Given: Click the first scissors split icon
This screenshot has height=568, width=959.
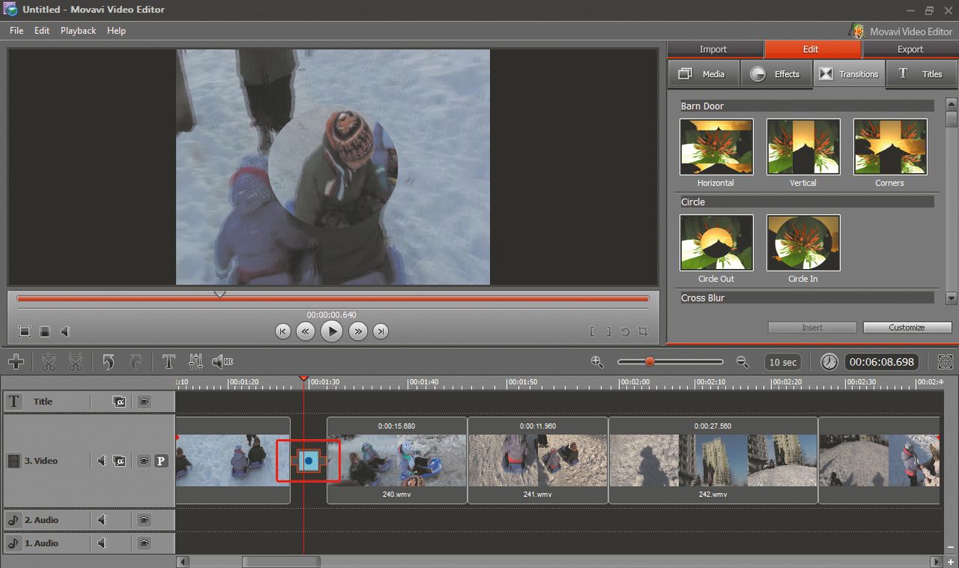Looking at the screenshot, I should tap(49, 362).
